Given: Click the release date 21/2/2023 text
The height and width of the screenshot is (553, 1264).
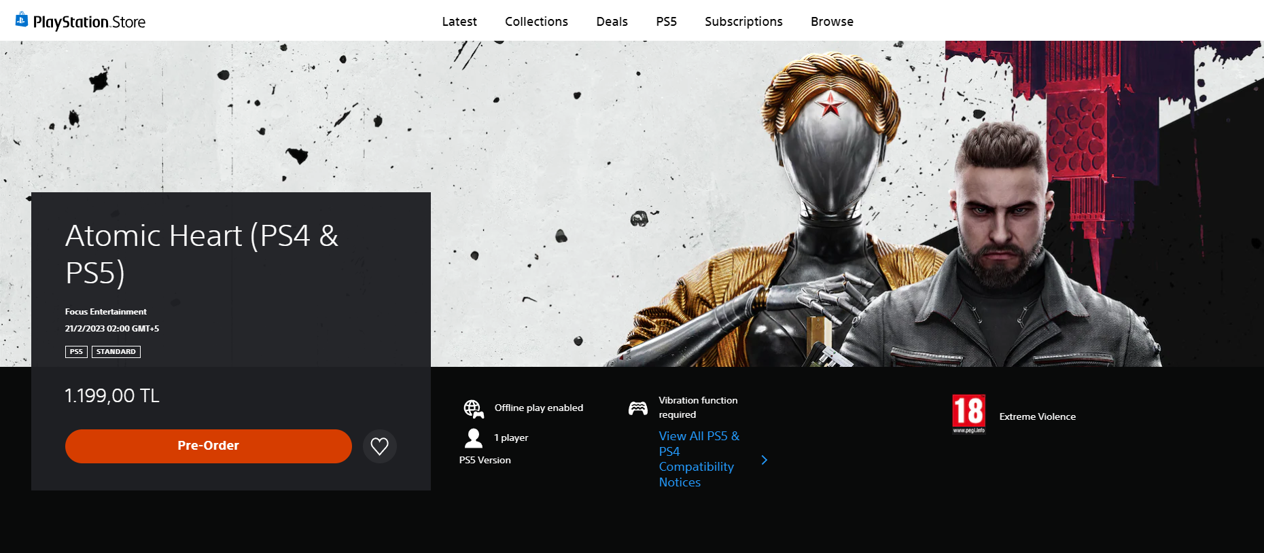Looking at the screenshot, I should [x=112, y=329].
